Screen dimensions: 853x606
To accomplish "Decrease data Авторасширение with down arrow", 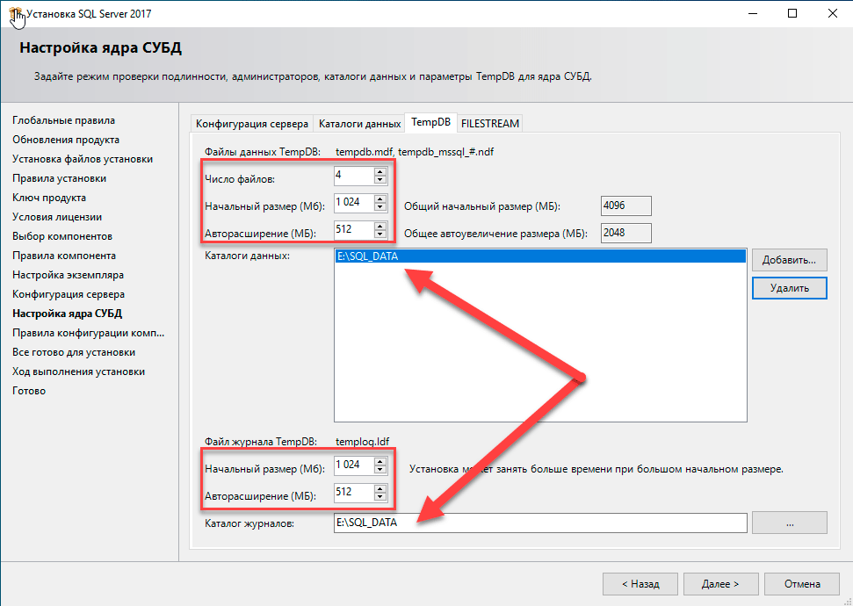I will (380, 234).
